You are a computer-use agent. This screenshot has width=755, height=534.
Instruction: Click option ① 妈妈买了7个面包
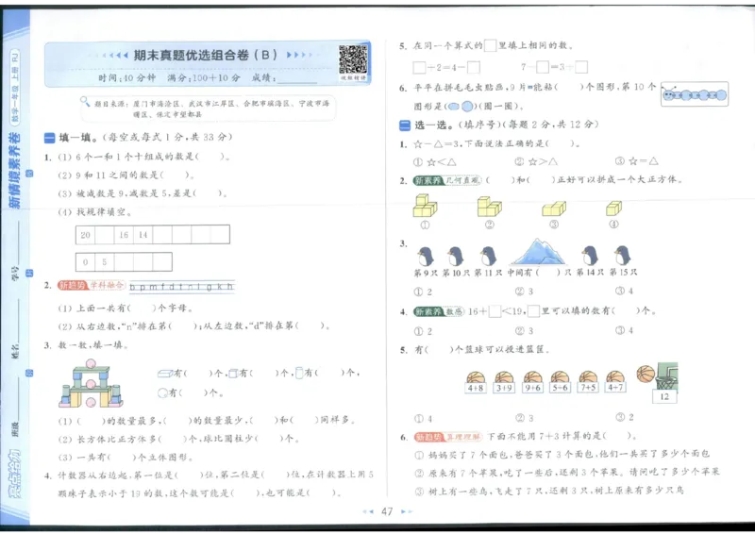562,454
